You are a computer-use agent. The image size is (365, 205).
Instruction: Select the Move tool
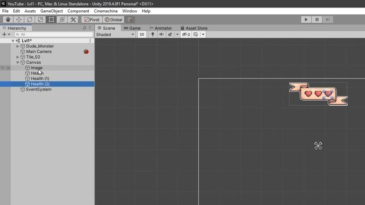[x=19, y=19]
